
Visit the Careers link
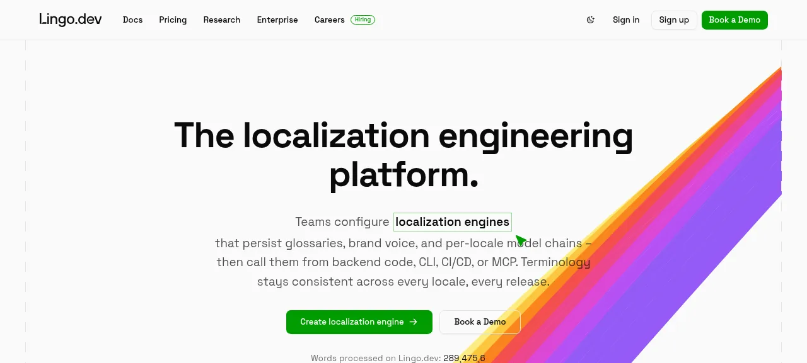(x=330, y=20)
